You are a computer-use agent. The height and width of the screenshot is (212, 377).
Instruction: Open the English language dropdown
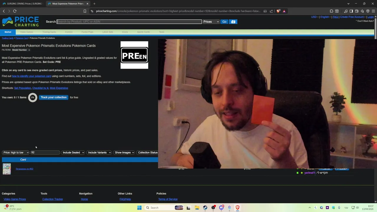325,17
